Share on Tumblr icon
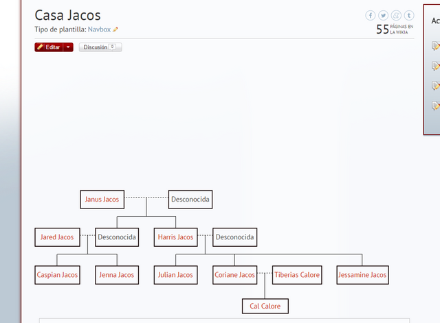This screenshot has width=440, height=323. (409, 15)
